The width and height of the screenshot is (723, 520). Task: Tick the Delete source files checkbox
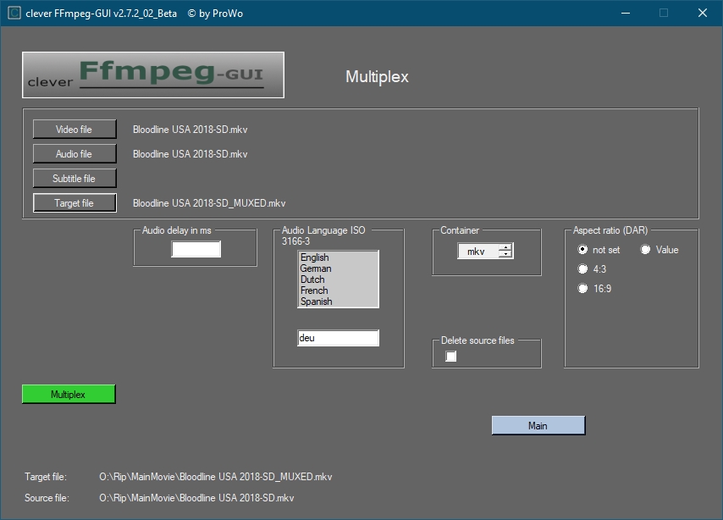451,357
